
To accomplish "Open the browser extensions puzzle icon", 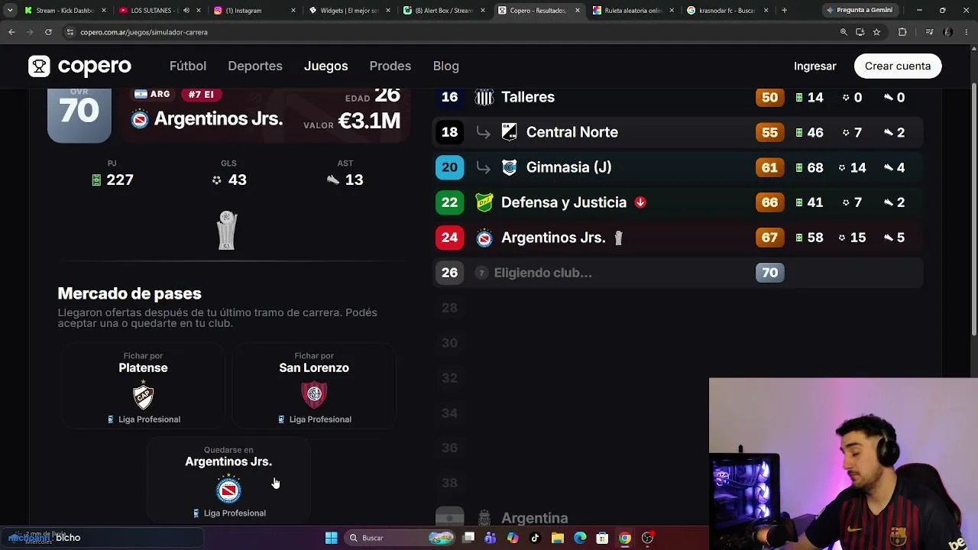I will pyautogui.click(x=902, y=32).
